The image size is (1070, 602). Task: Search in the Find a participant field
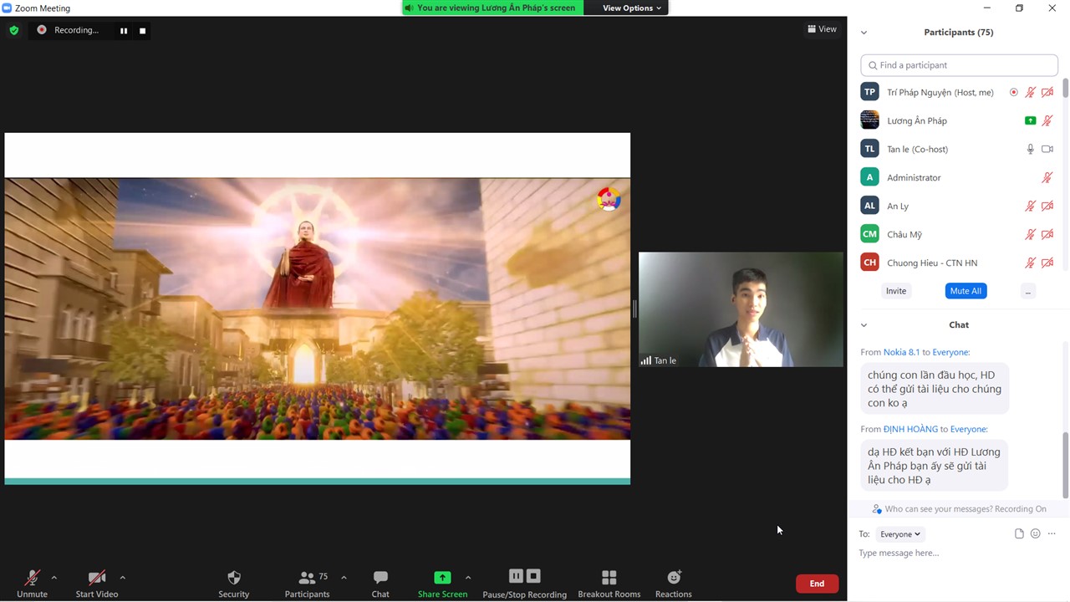click(959, 65)
